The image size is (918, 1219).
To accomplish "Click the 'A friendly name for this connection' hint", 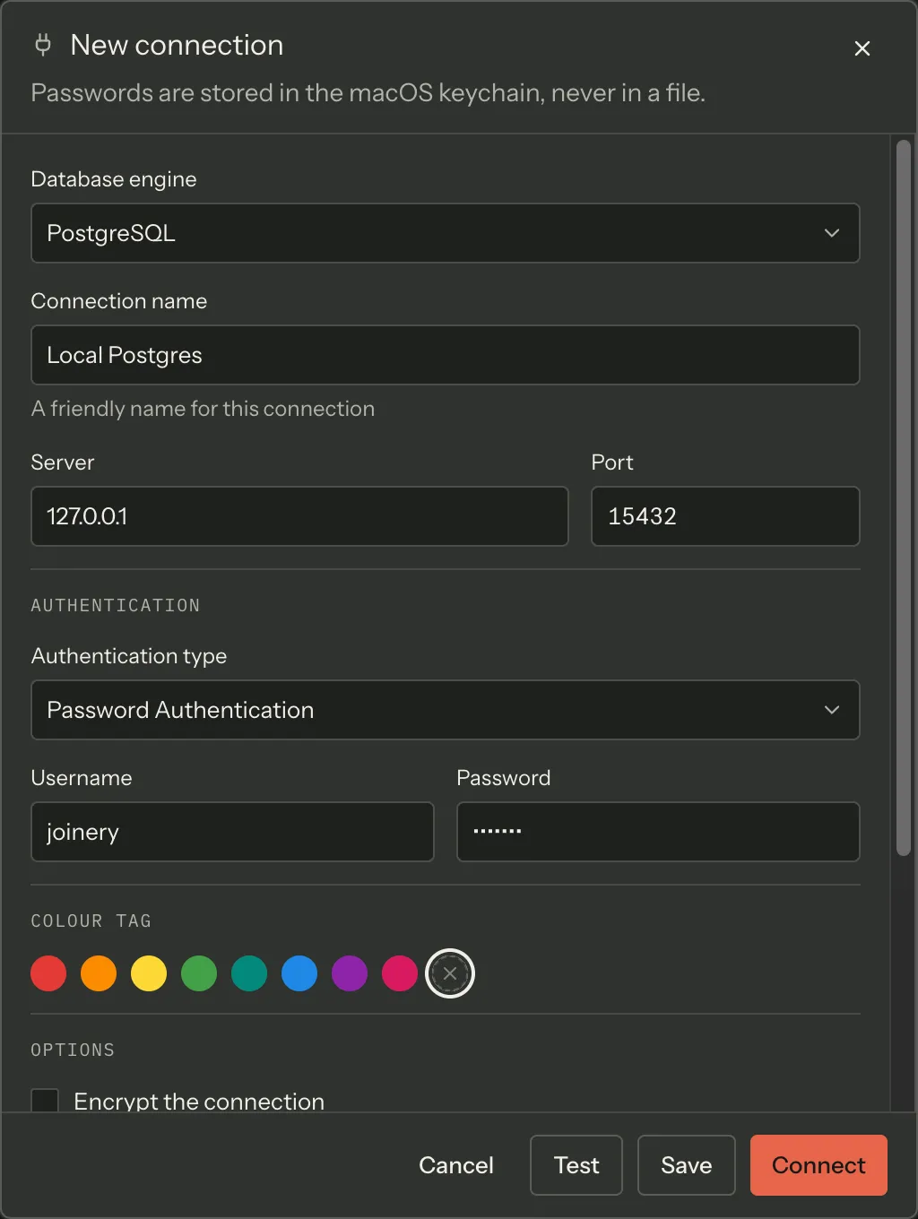I will [203, 409].
